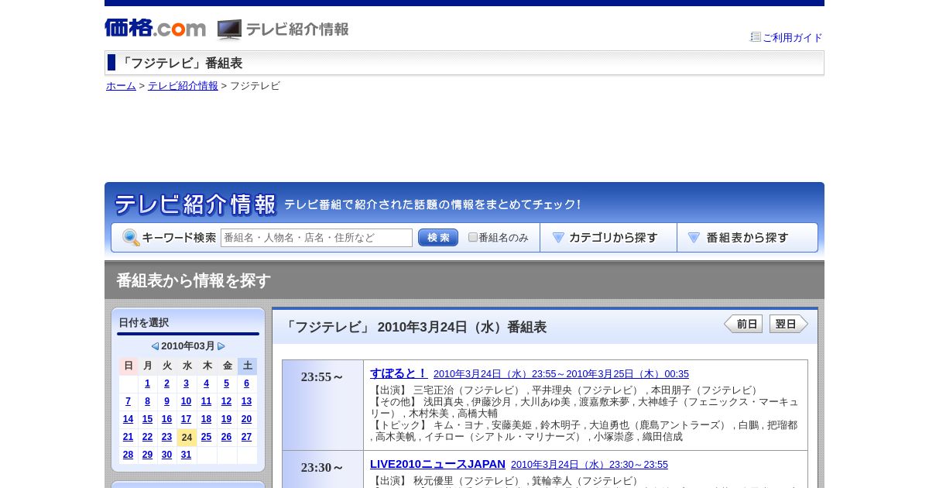Click the 翌日 next day button
The width and height of the screenshot is (929, 488).
click(x=789, y=324)
